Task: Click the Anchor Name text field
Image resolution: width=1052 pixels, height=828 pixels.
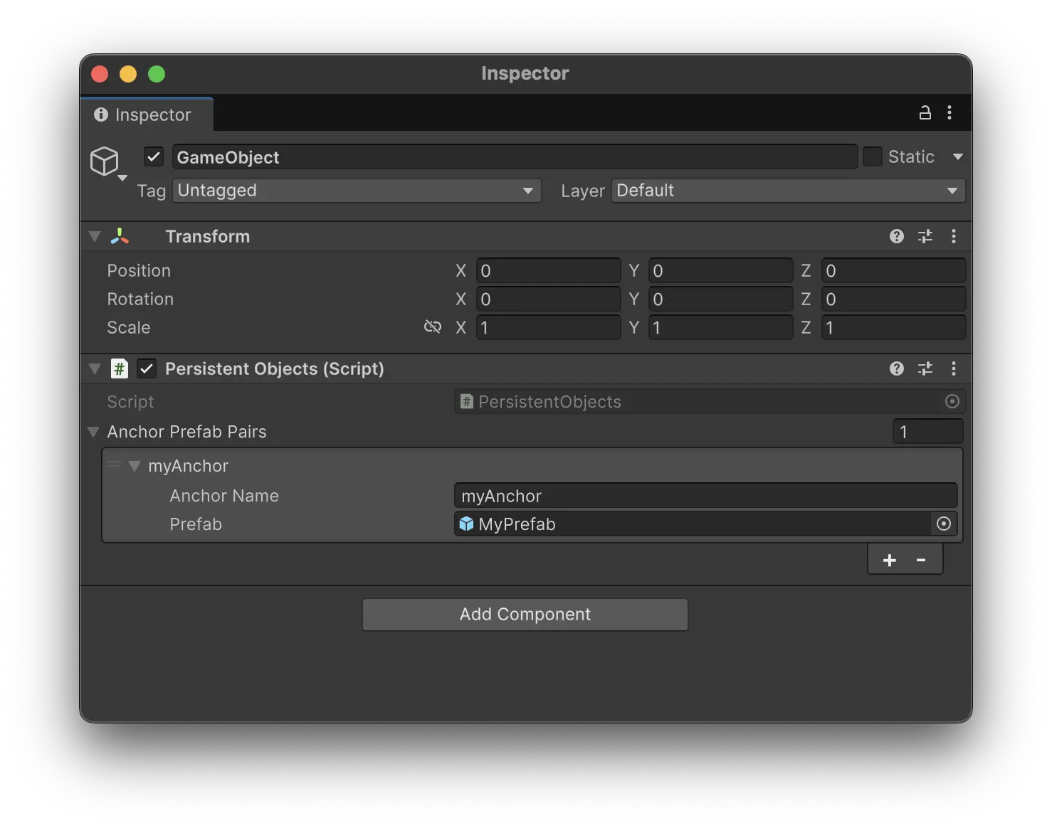Action: 705,496
